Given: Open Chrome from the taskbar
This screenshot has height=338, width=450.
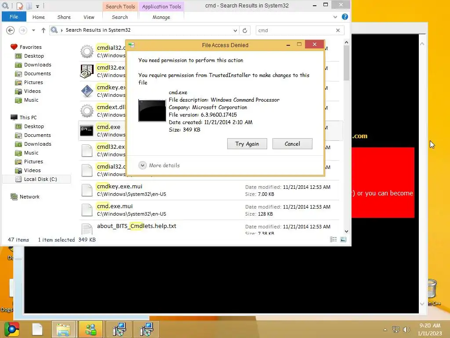Looking at the screenshot, I should pos(12,329).
